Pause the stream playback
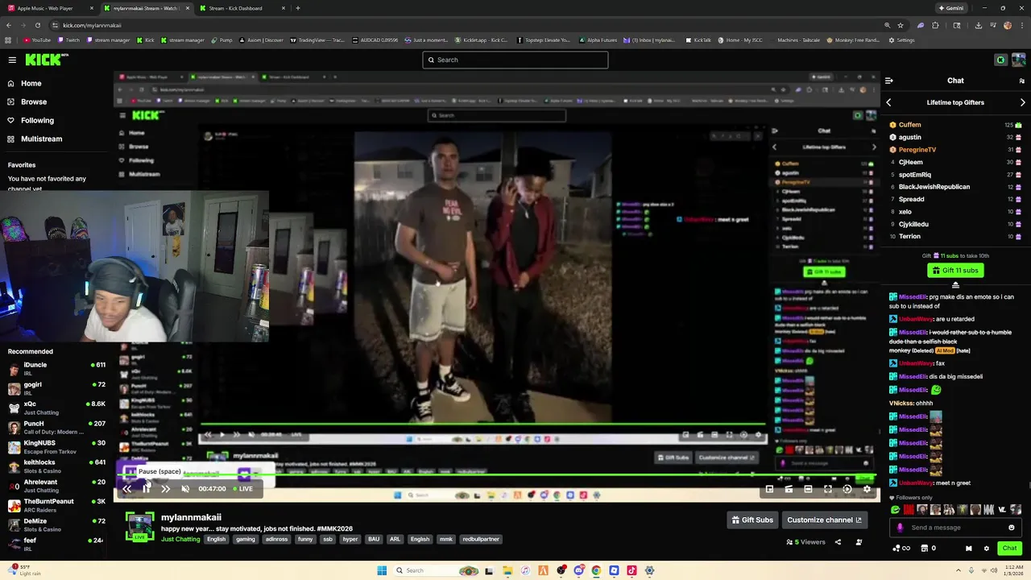Screen dimensions: 1031x580 [x=147, y=488]
